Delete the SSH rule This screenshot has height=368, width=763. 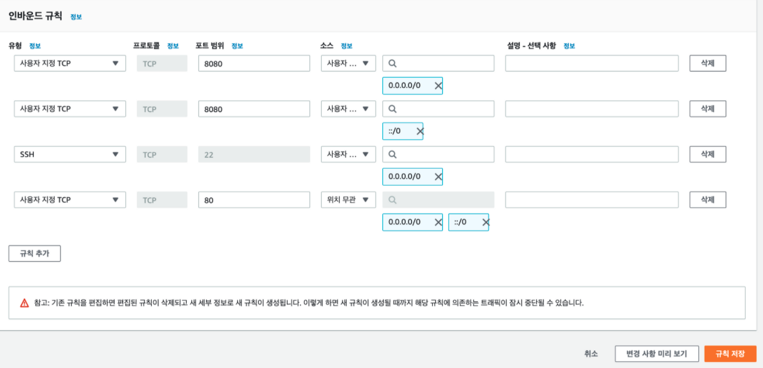(708, 154)
